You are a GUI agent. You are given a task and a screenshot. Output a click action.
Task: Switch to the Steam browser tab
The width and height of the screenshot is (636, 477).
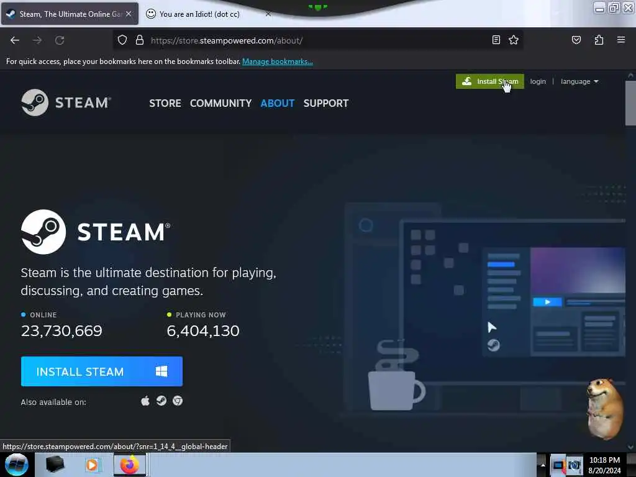tap(70, 14)
